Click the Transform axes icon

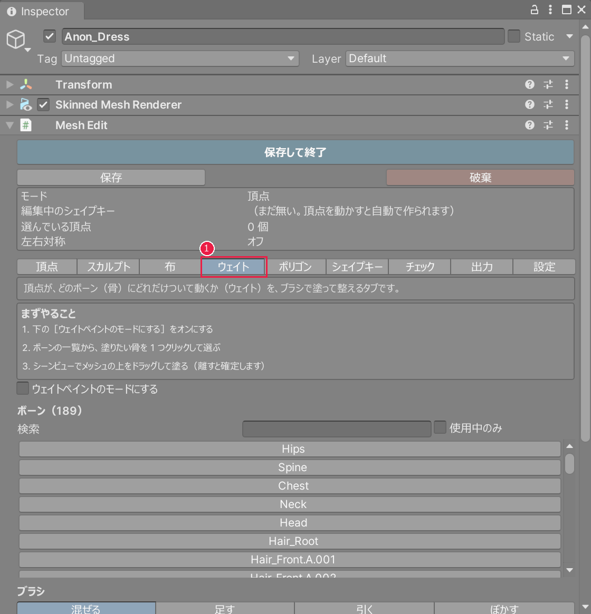(x=26, y=84)
